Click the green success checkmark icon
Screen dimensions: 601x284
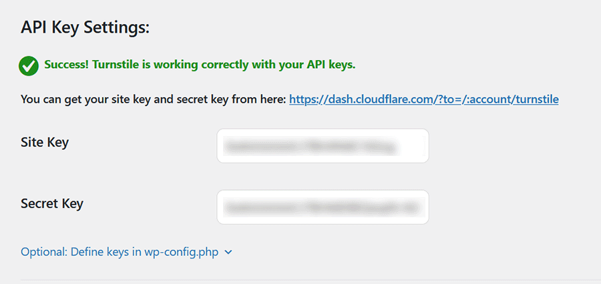tap(29, 65)
